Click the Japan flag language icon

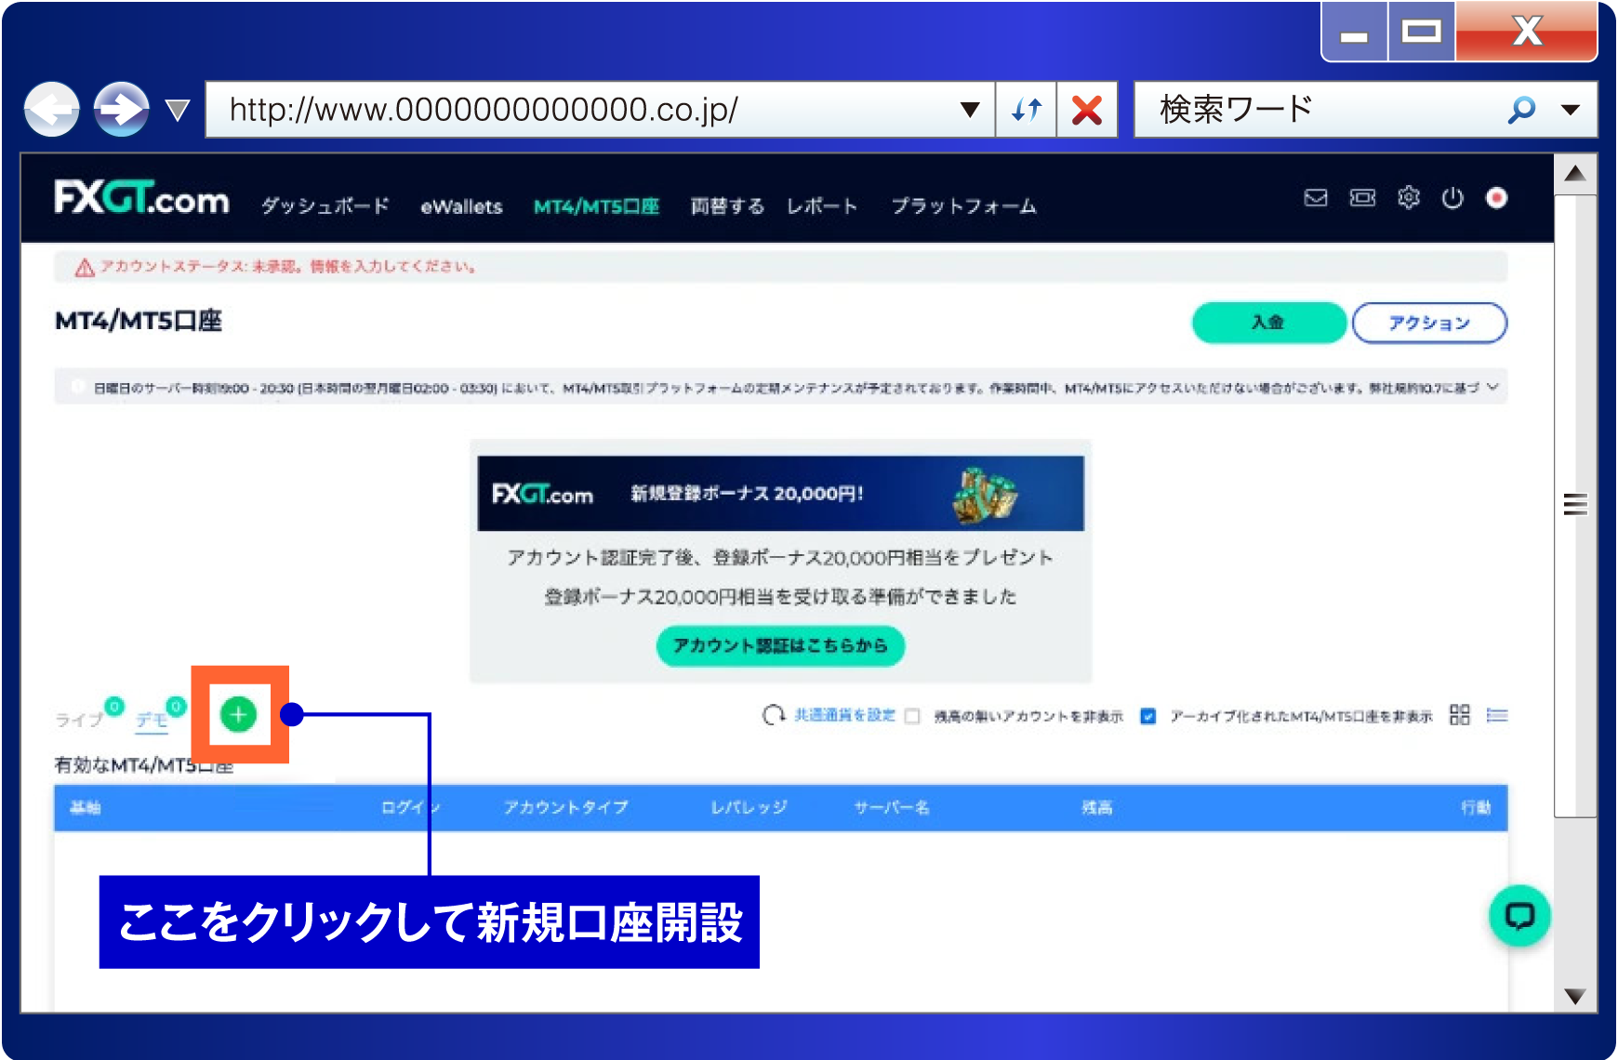(1496, 197)
